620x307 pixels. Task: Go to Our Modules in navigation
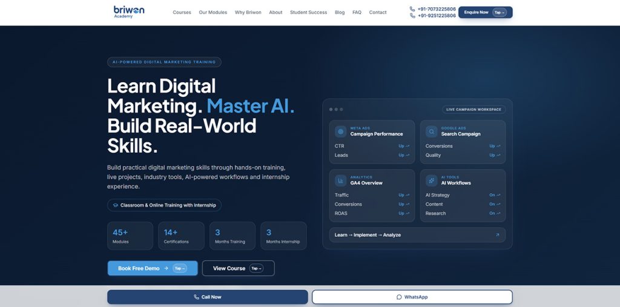[213, 12]
